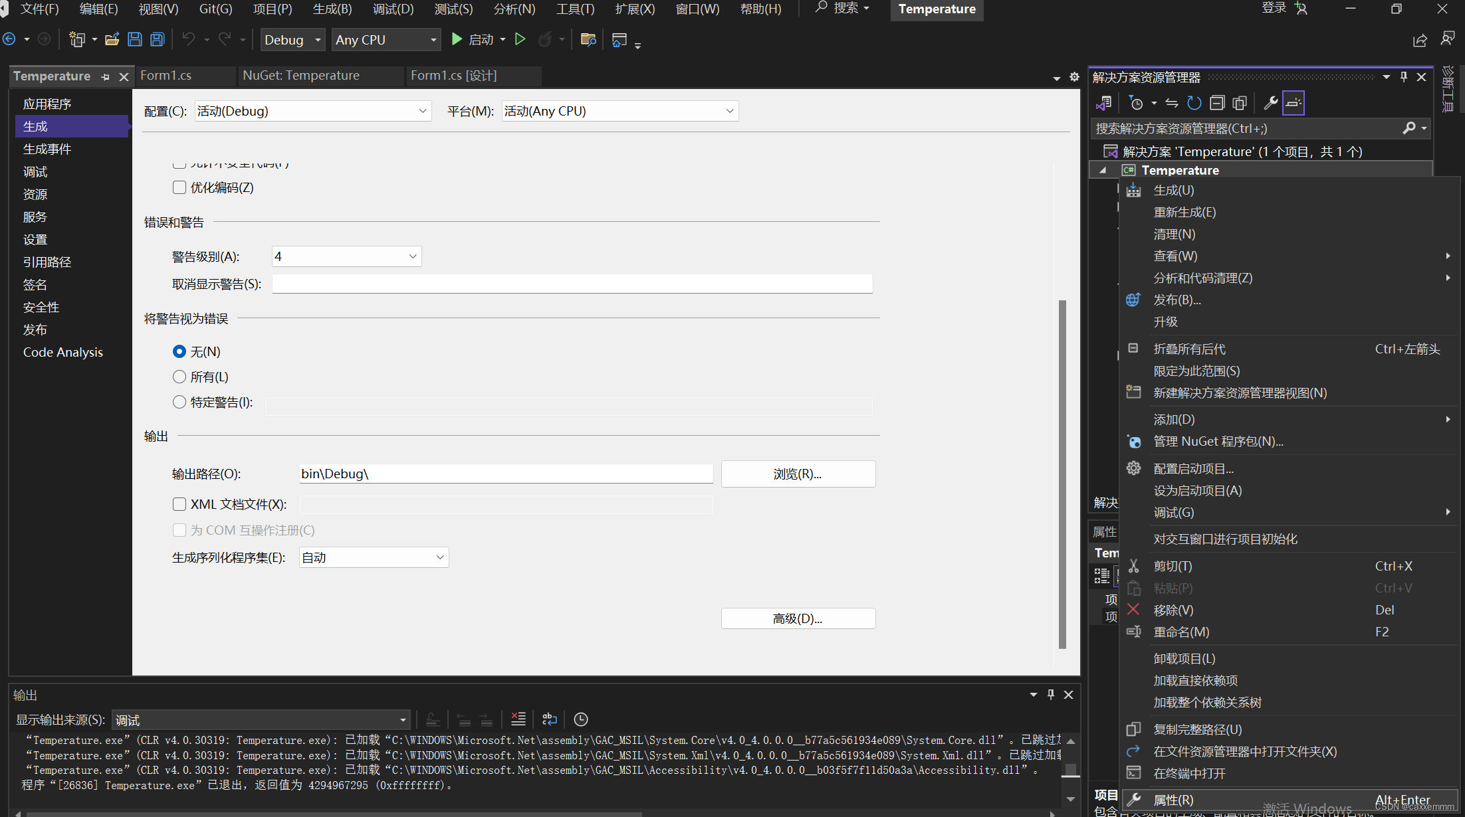Select 生成事件 in properties sidebar
This screenshot has height=817, width=1465.
click(x=72, y=149)
